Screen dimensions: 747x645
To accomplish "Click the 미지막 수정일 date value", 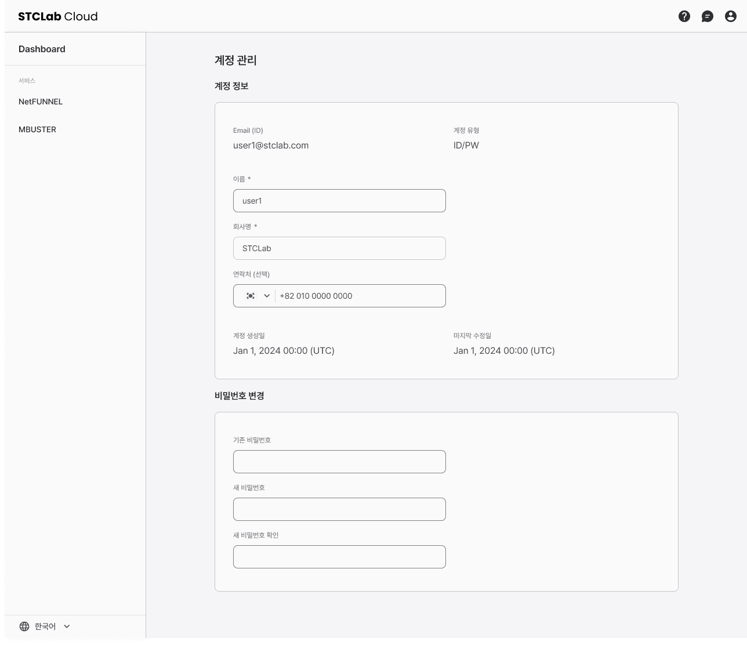I will point(504,351).
